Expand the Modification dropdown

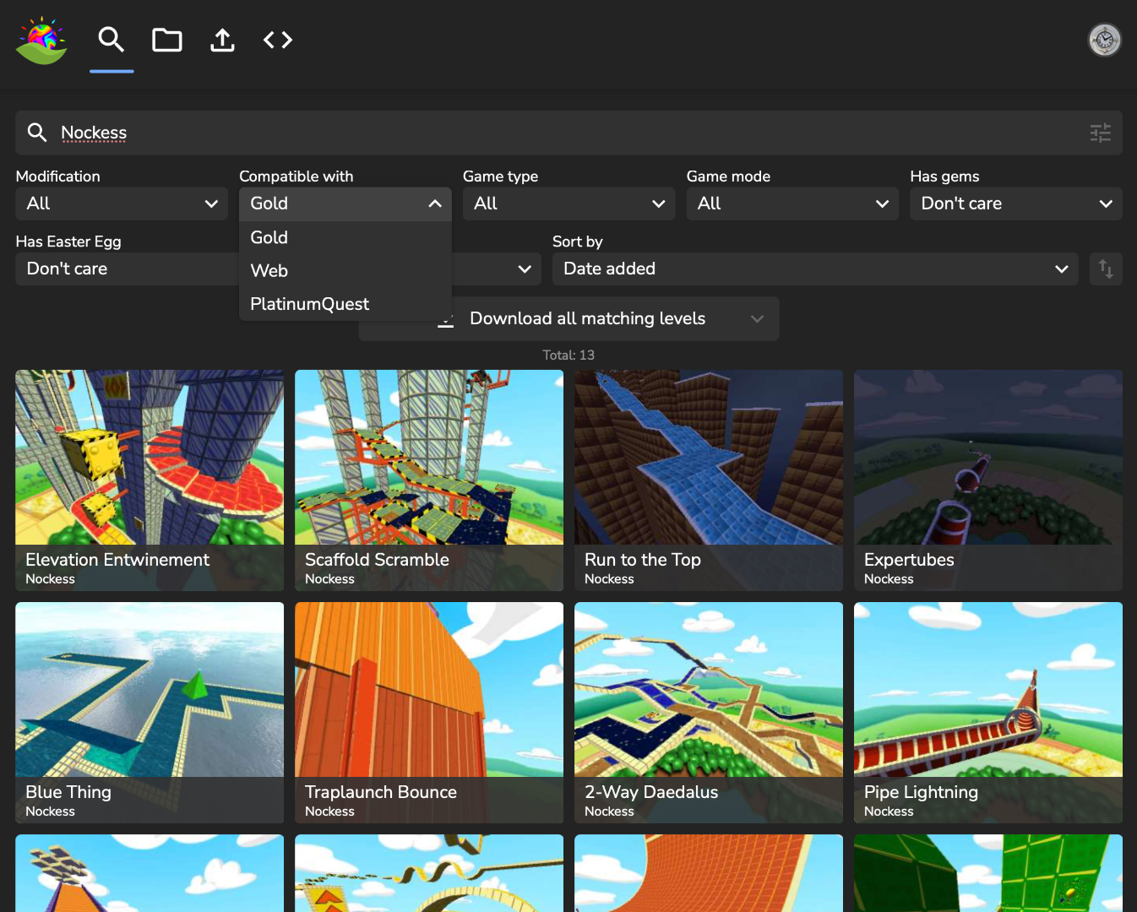122,204
